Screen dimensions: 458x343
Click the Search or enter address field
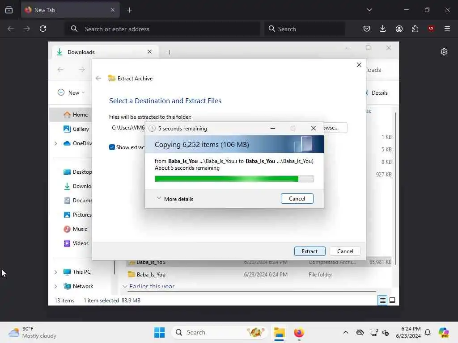[x=162, y=29]
